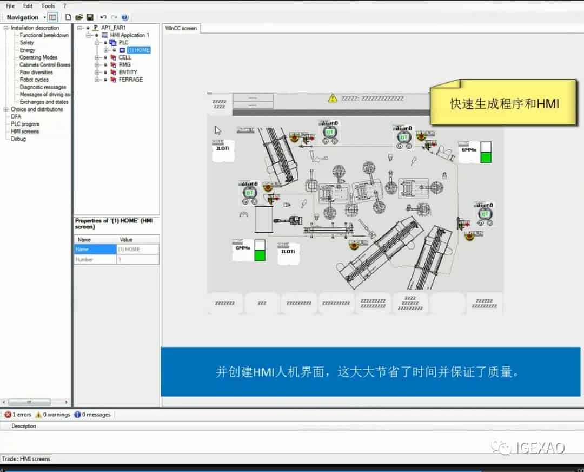Open the File menu

click(10, 6)
